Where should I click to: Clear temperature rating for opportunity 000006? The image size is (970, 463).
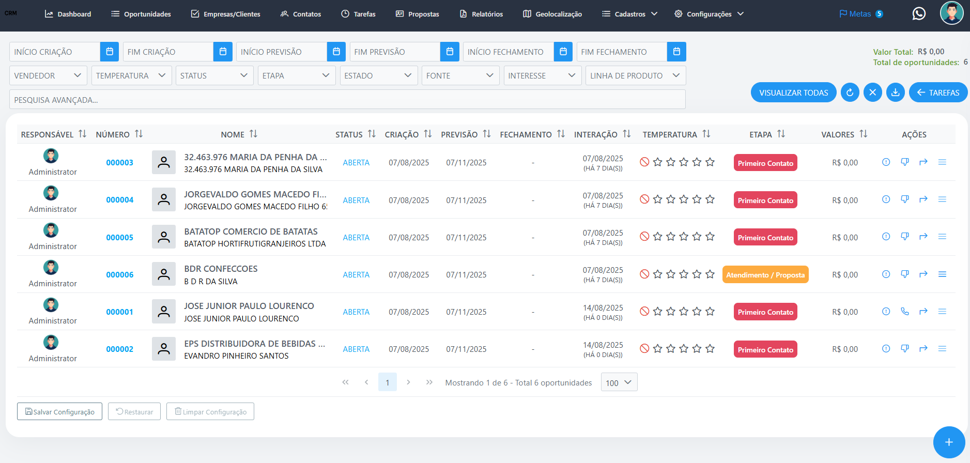pyautogui.click(x=644, y=274)
